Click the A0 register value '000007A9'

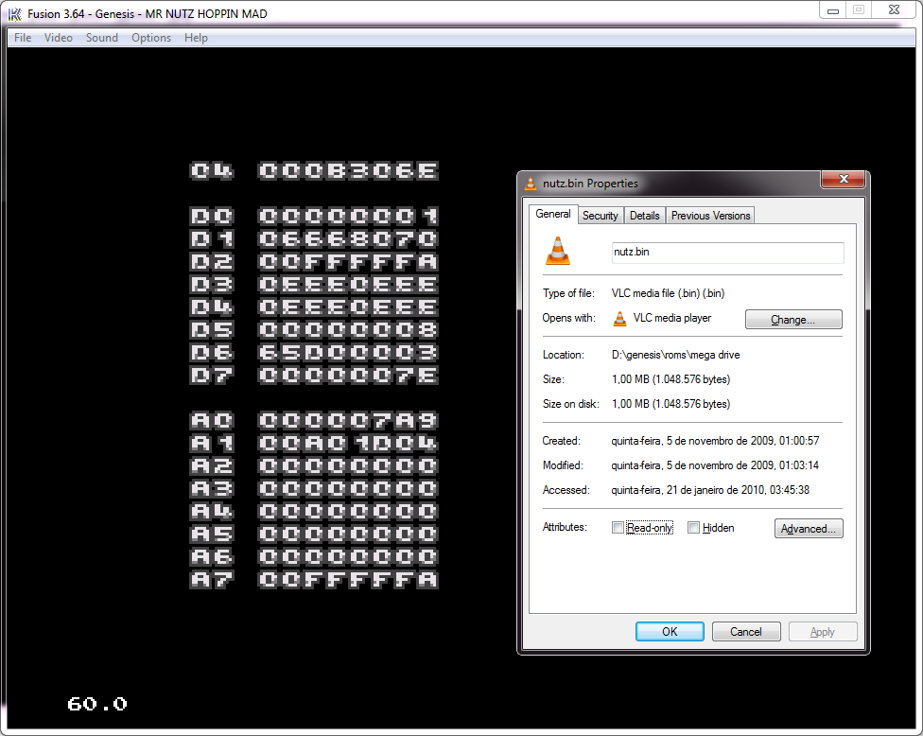pyautogui.click(x=348, y=420)
